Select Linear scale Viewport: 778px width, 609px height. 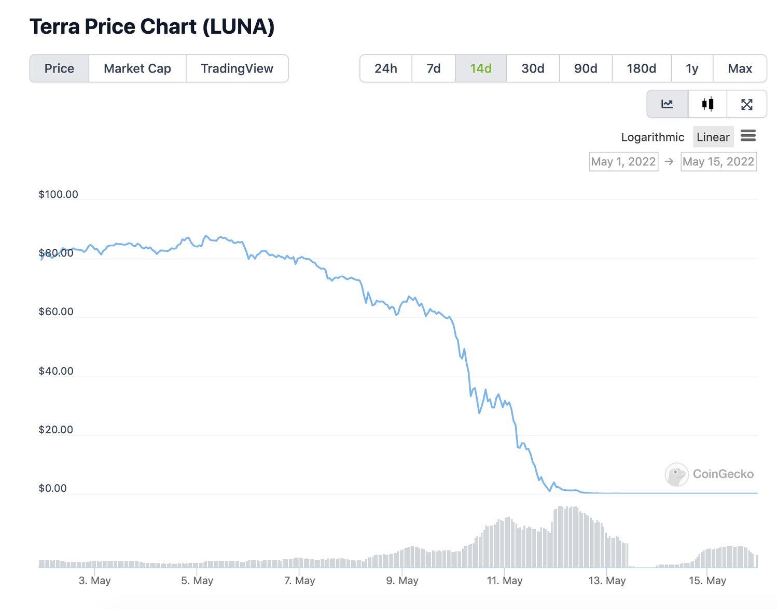[713, 137]
